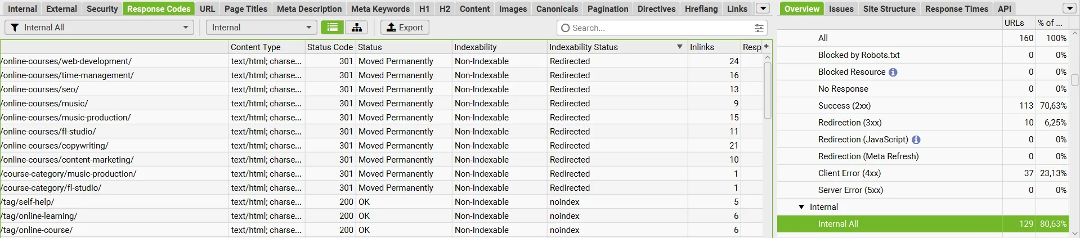Switch to the Hreflang tab
Screen dimensions: 1080x238
pyautogui.click(x=701, y=8)
